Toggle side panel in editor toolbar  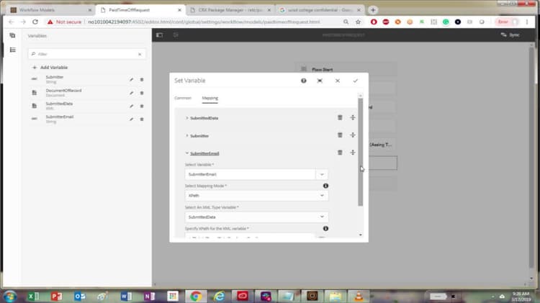(x=159, y=35)
